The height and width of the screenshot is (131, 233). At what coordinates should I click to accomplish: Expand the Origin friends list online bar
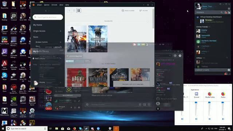pos(131,84)
